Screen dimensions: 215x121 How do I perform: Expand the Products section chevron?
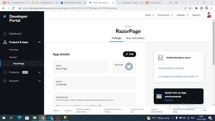pos(39,72)
